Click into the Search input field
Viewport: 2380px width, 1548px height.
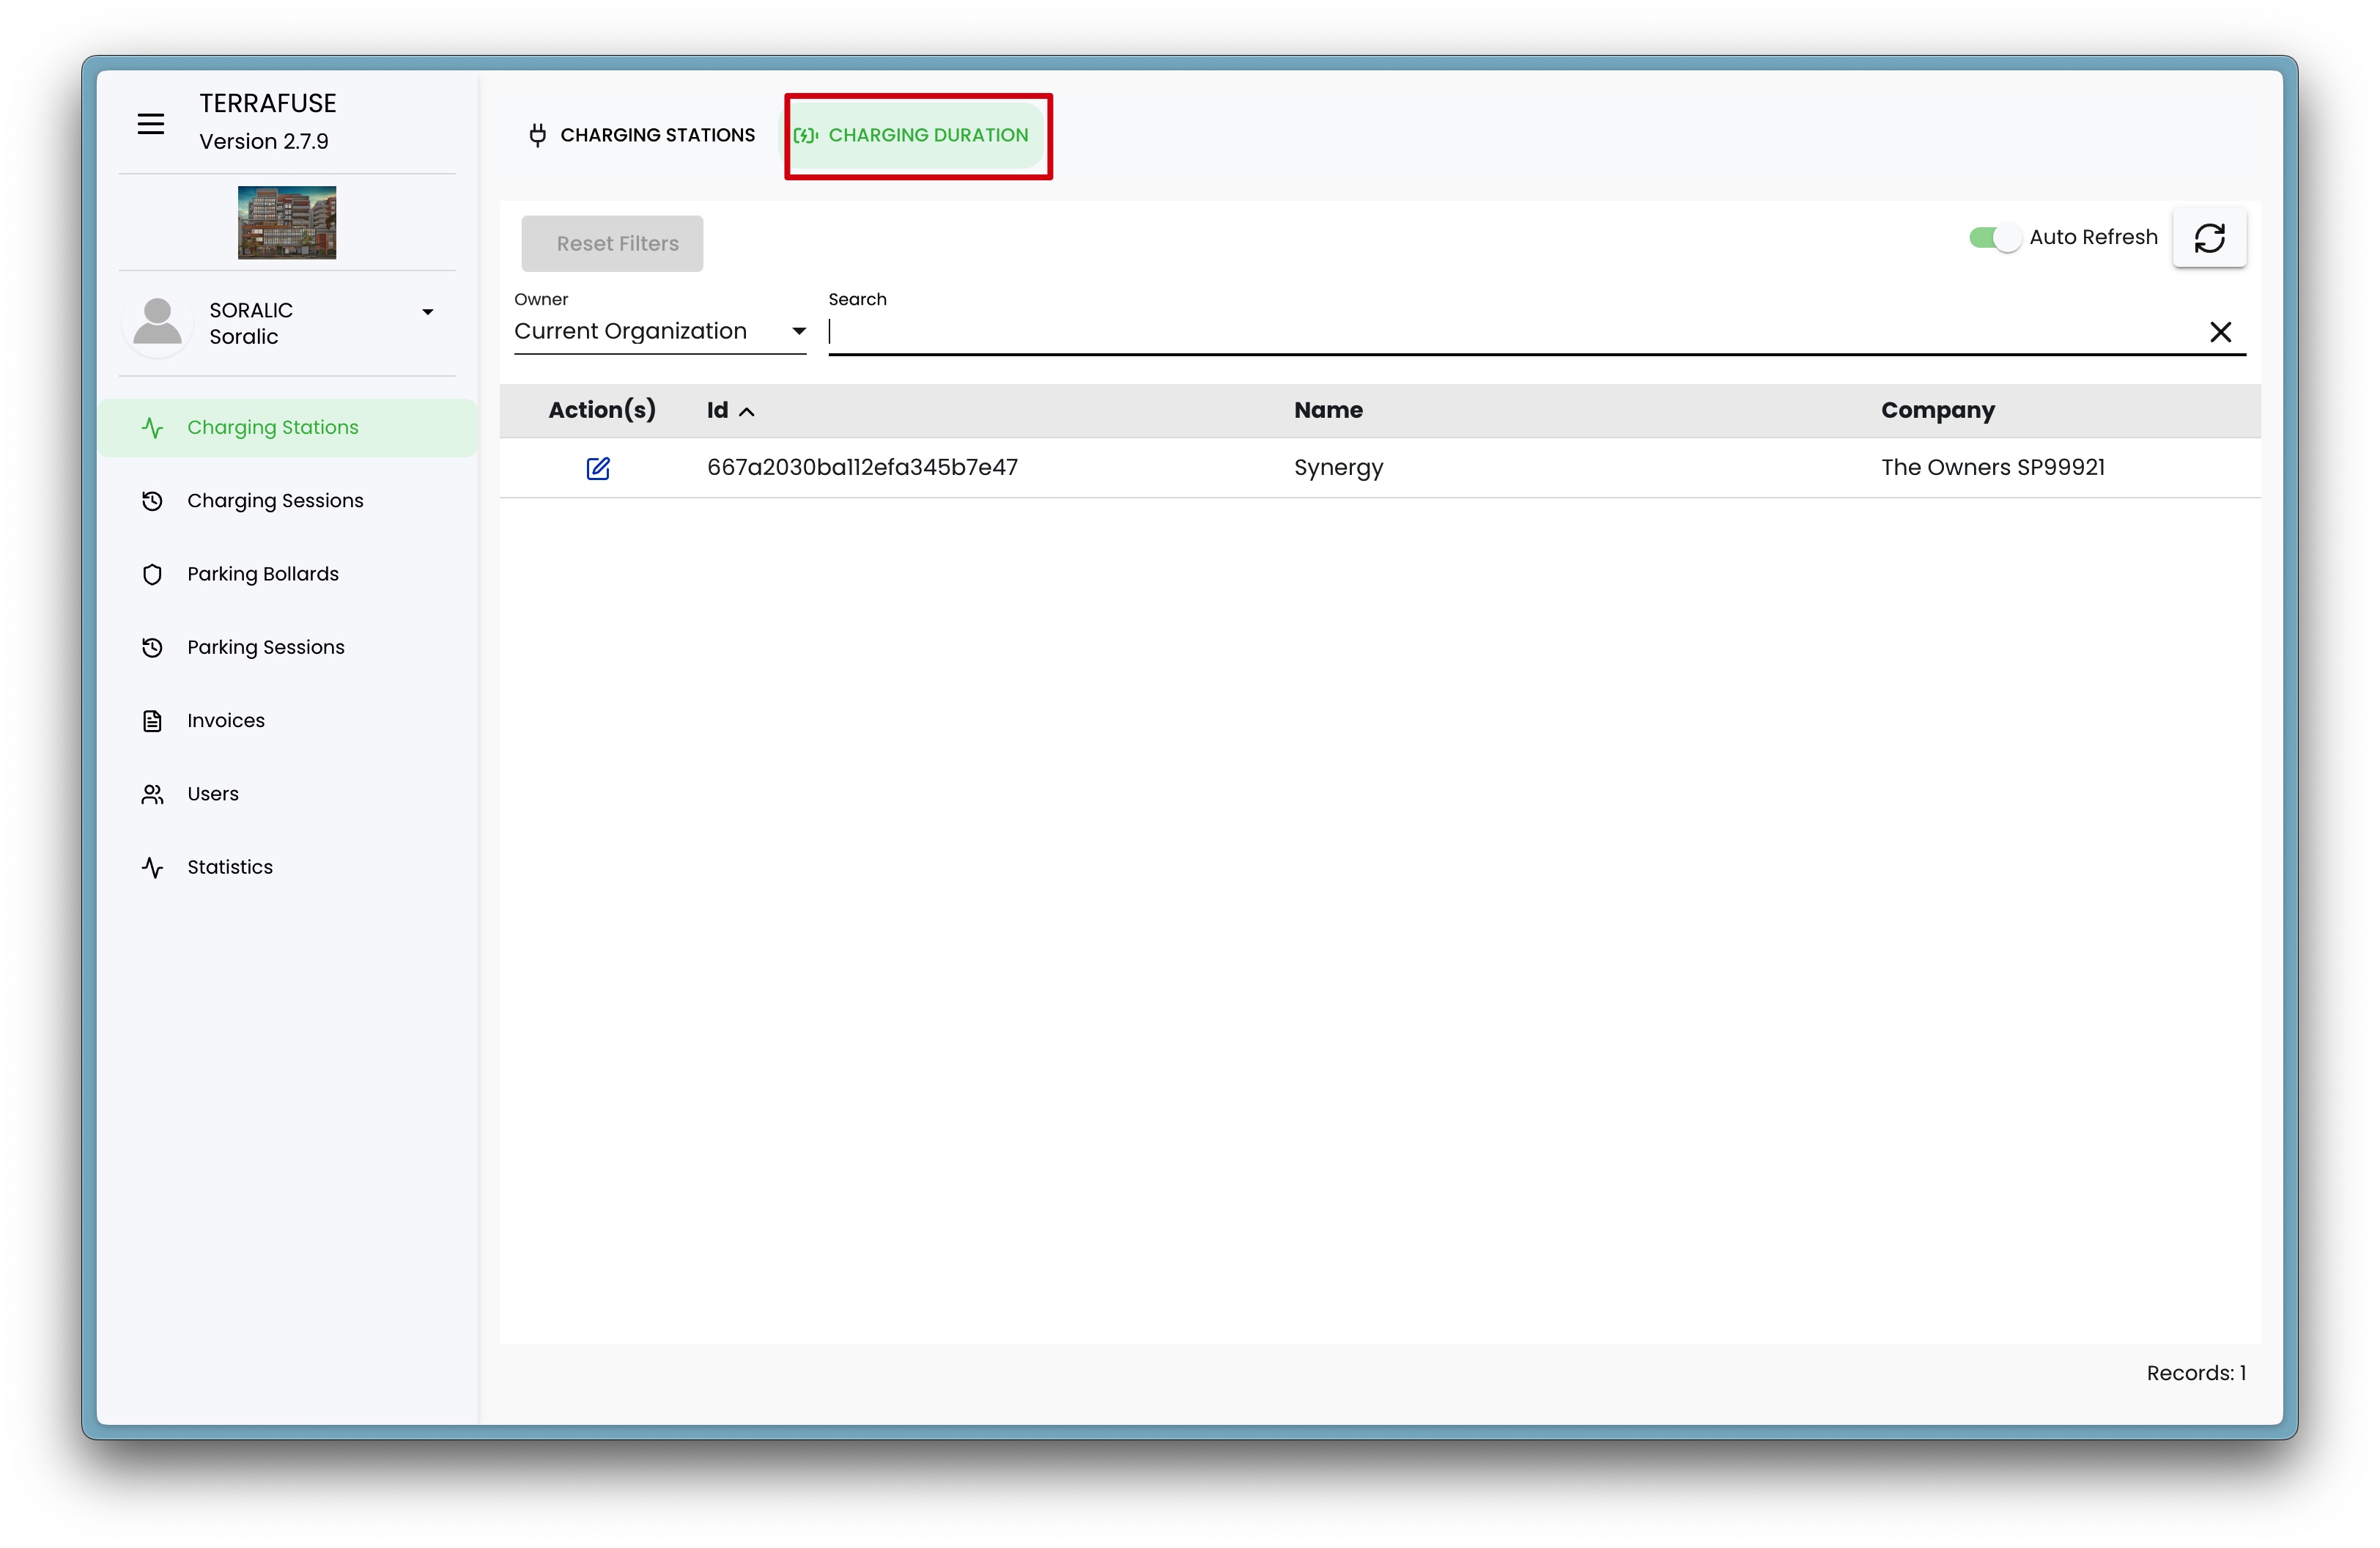pos(1500,332)
